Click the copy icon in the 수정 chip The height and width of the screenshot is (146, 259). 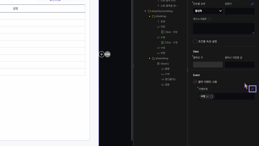tap(211, 97)
